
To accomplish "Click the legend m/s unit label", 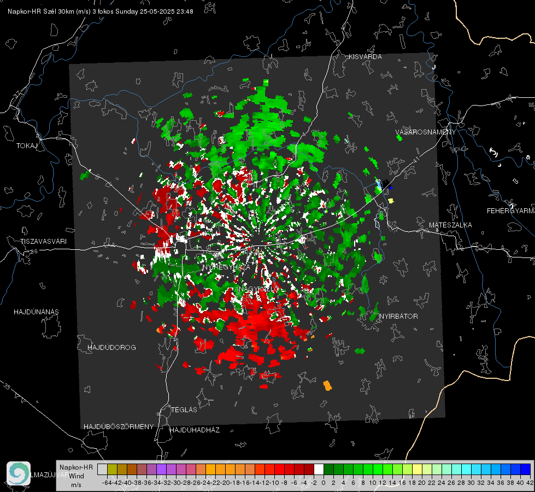I will pos(76,485).
